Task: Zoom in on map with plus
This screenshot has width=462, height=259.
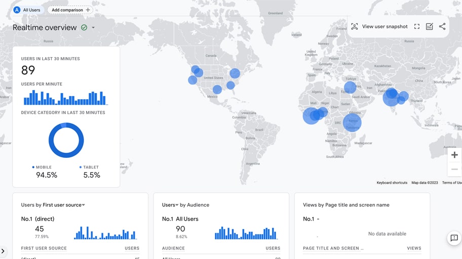Action: click(454, 155)
